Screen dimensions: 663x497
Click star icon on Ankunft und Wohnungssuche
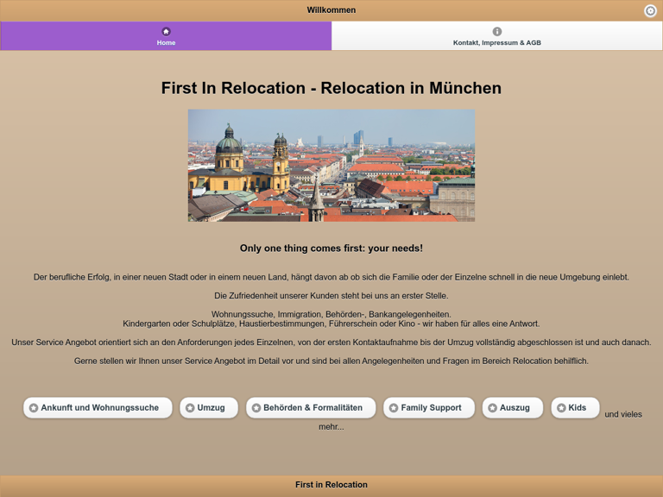[34, 408]
